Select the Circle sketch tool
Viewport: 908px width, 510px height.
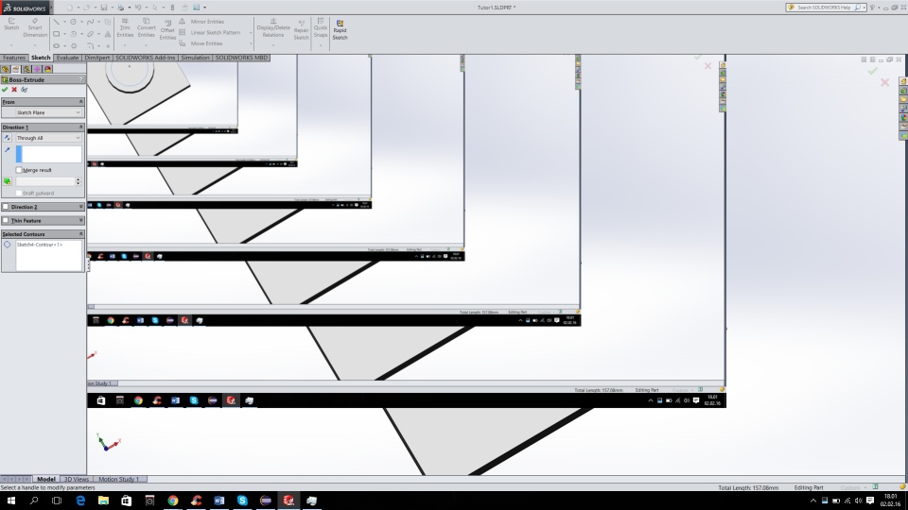point(74,22)
